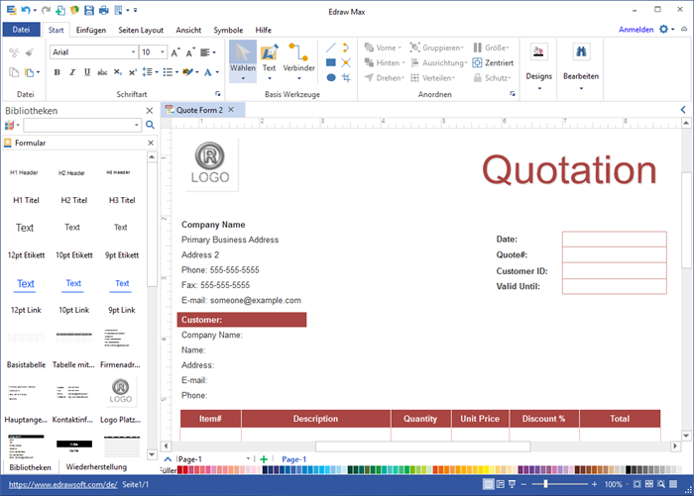694x496 pixels.
Task: Close the Formular library panel
Action: [150, 144]
